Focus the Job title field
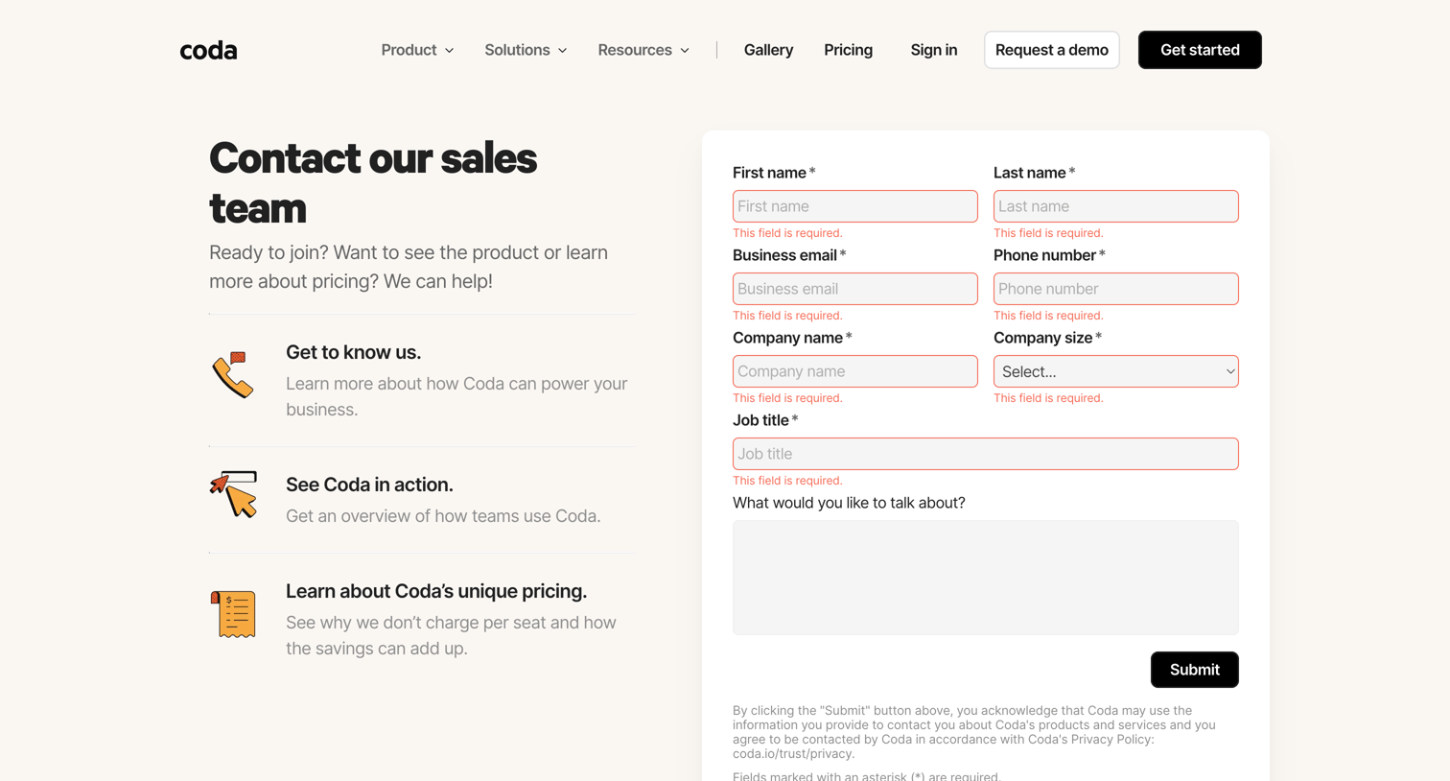Viewport: 1450px width, 781px height. (x=985, y=454)
